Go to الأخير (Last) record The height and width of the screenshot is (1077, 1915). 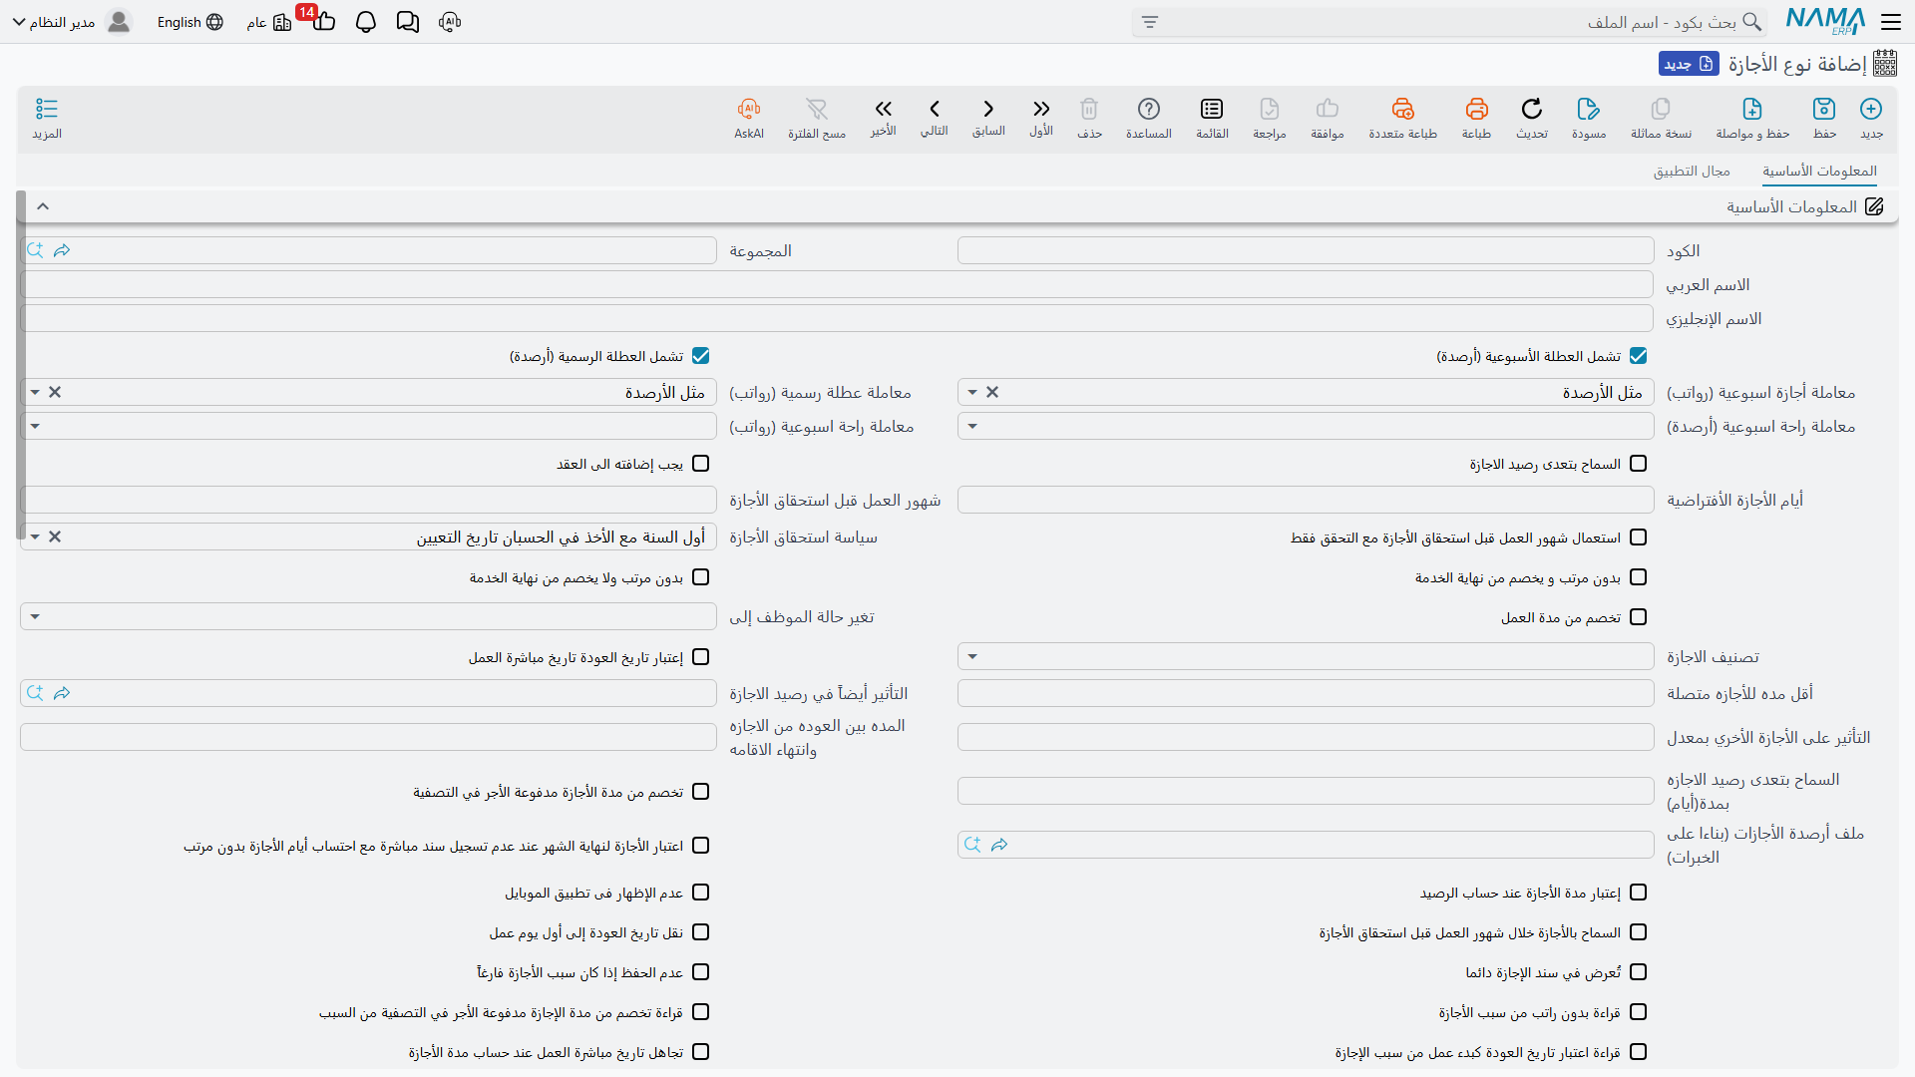[x=883, y=109]
